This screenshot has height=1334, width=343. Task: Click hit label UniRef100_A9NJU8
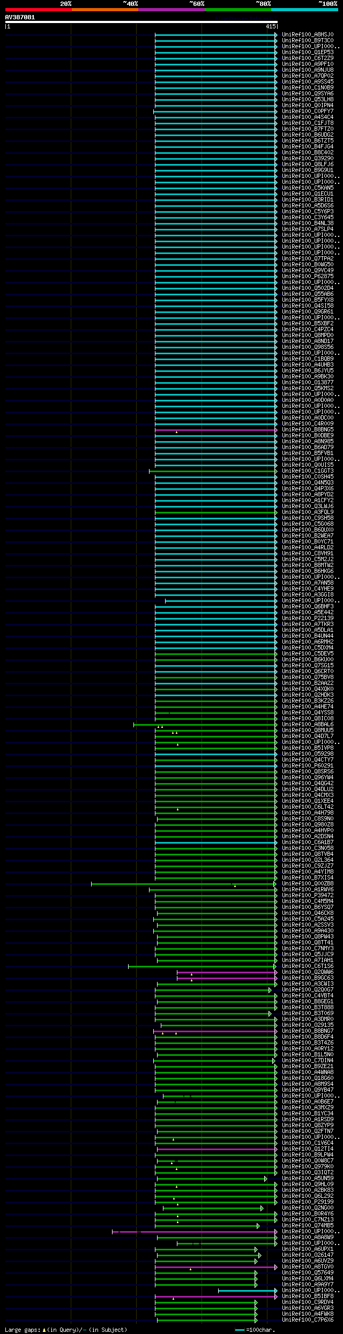(x=308, y=70)
